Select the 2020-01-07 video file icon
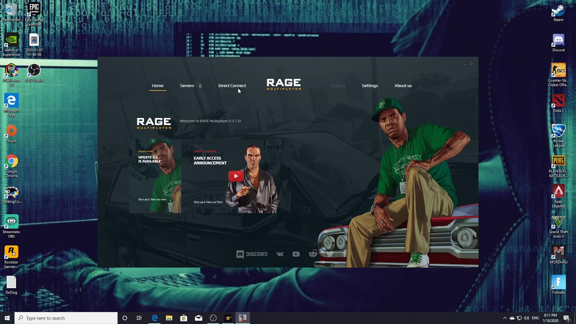This screenshot has height=324, width=576. (34, 45)
